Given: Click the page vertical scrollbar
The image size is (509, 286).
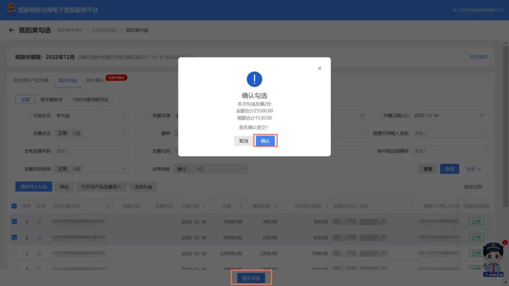Looking at the screenshot, I should point(505,126).
